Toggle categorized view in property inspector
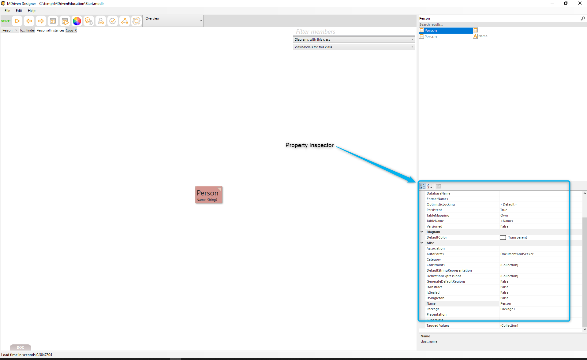Image resolution: width=587 pixels, height=360 pixels. click(x=423, y=186)
